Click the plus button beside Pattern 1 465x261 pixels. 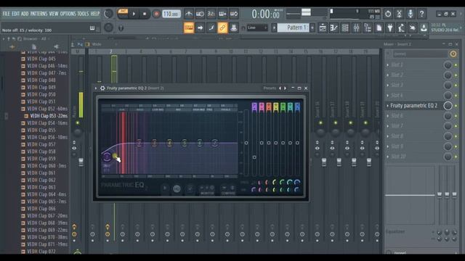(312, 28)
